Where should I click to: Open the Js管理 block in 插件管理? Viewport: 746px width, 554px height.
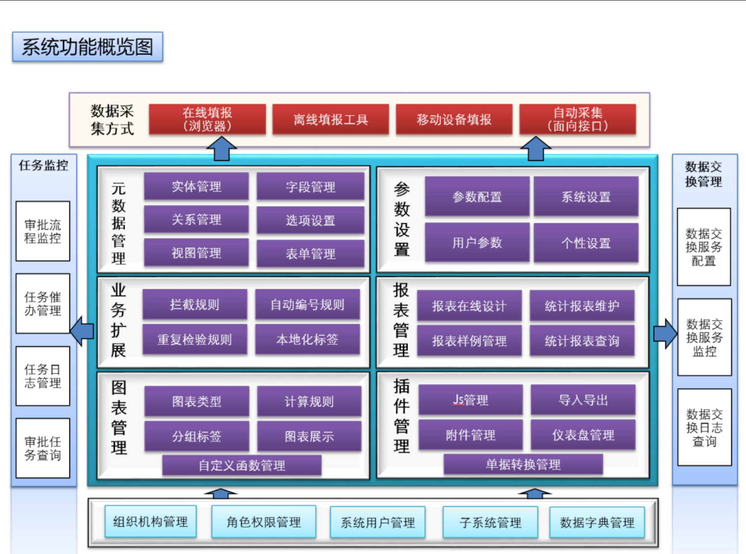point(470,400)
